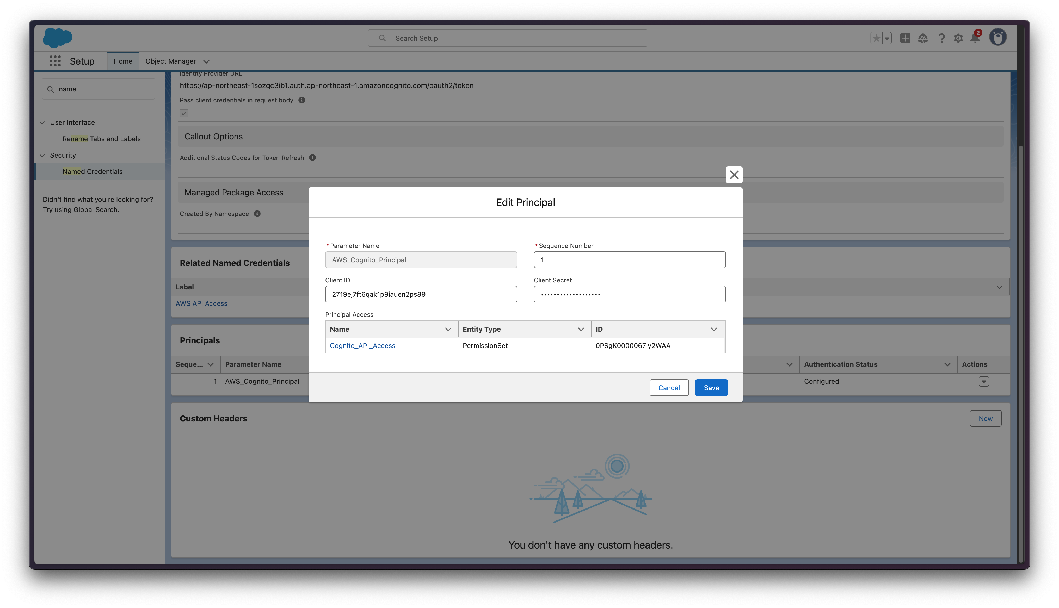Viewport: 1059px width, 608px height.
Task: Open the Object Manager tab
Action: pos(170,61)
